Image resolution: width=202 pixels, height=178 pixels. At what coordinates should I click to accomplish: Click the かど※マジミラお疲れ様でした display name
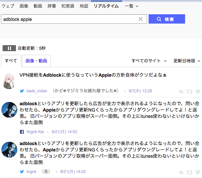pyautogui.click(x=85, y=91)
